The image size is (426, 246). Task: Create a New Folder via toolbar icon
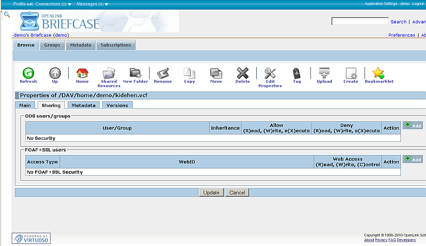pyautogui.click(x=135, y=73)
